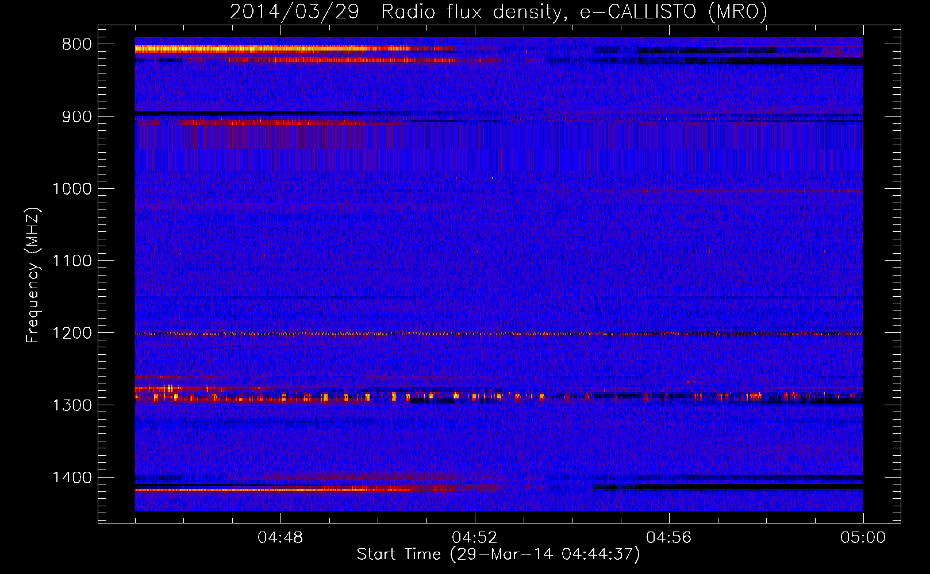This screenshot has width=930, height=574.
Task: Click the '1400' frequency tick label
Action: (72, 478)
